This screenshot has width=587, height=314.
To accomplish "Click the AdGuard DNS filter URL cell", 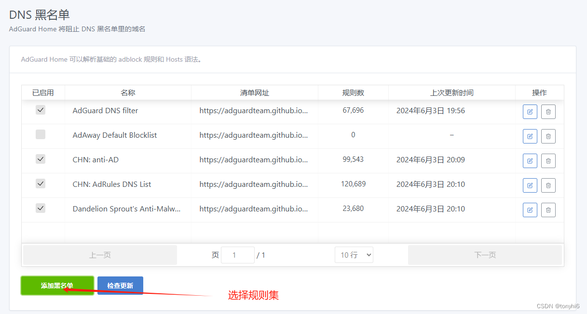I will (254, 110).
